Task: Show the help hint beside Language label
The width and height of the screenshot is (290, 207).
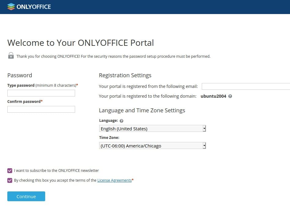Action: click(x=121, y=121)
